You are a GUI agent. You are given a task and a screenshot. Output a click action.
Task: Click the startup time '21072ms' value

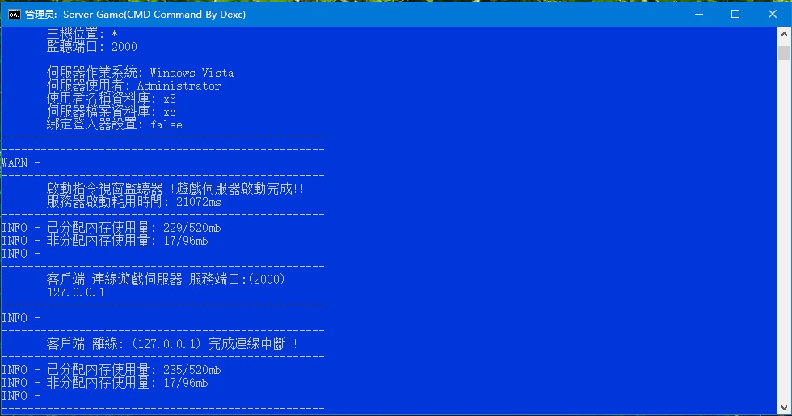199,202
